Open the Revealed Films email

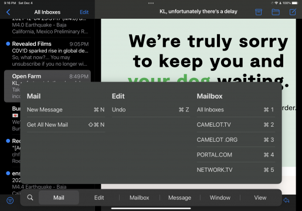click(x=47, y=54)
